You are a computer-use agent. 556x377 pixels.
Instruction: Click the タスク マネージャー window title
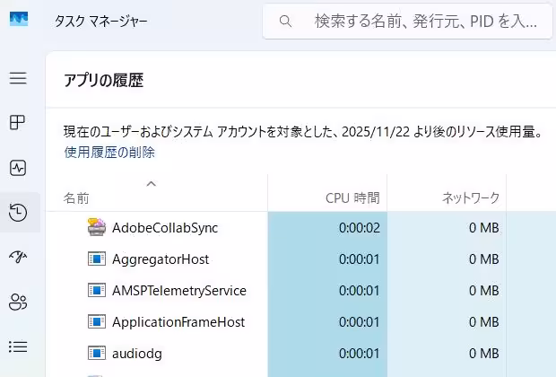tap(101, 22)
